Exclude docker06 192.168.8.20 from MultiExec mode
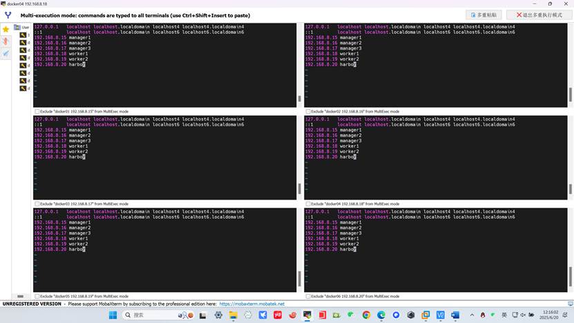Screen dimensions: 574x323 click(308, 296)
